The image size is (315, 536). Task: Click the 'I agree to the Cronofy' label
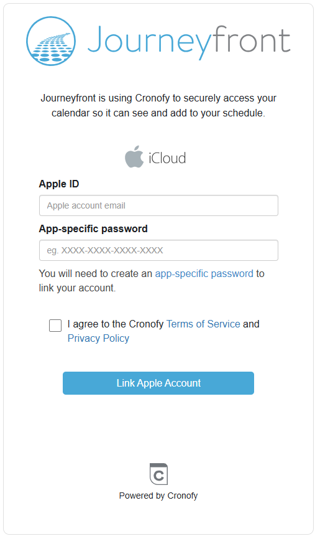[116, 324]
